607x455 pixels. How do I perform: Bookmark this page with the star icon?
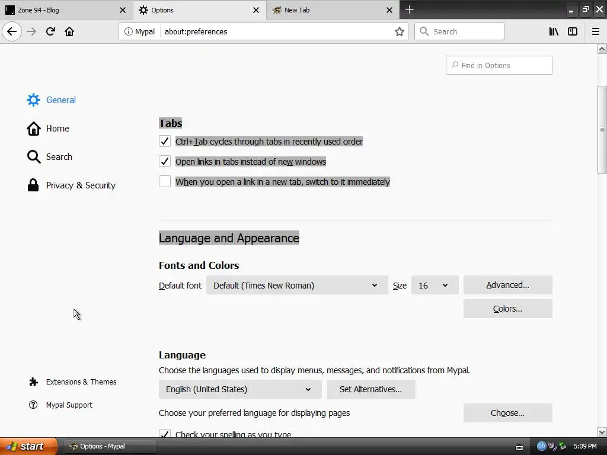[400, 32]
